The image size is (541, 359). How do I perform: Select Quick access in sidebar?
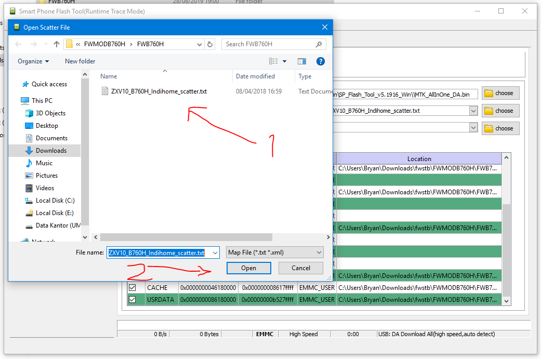(x=49, y=84)
